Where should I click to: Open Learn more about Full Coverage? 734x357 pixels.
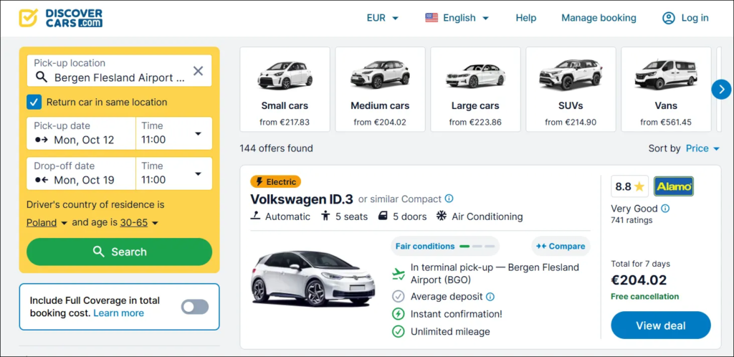click(x=118, y=313)
